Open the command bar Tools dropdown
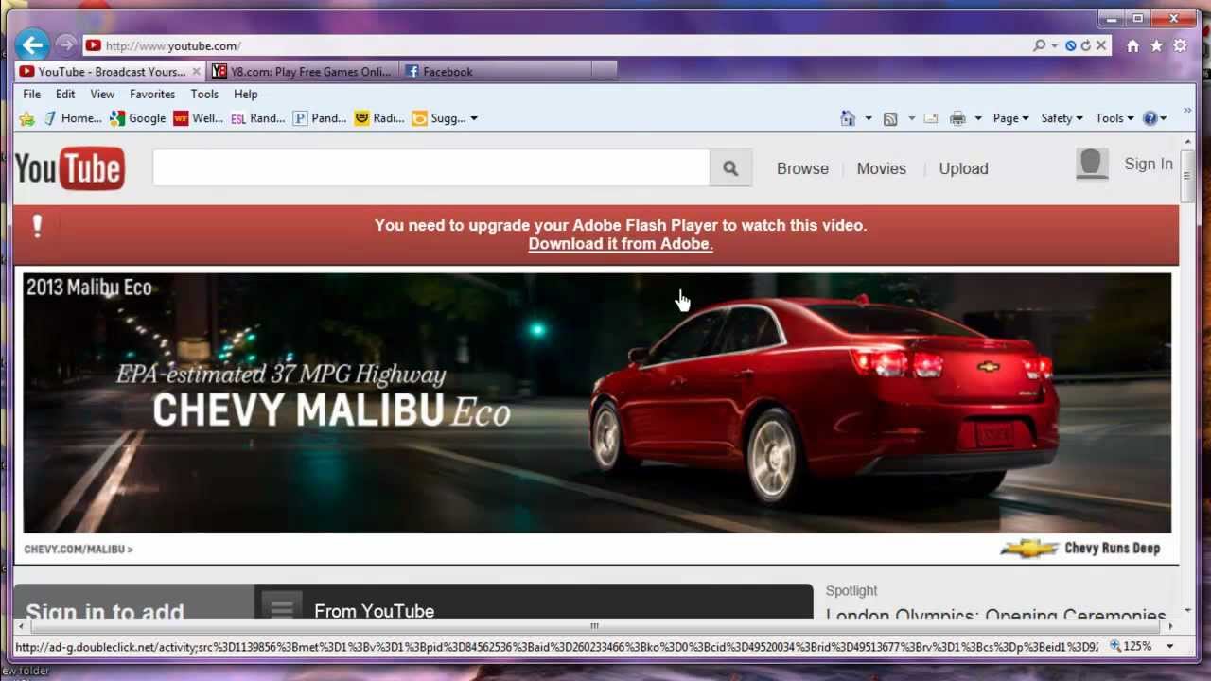The image size is (1211, 681). pos(1114,118)
